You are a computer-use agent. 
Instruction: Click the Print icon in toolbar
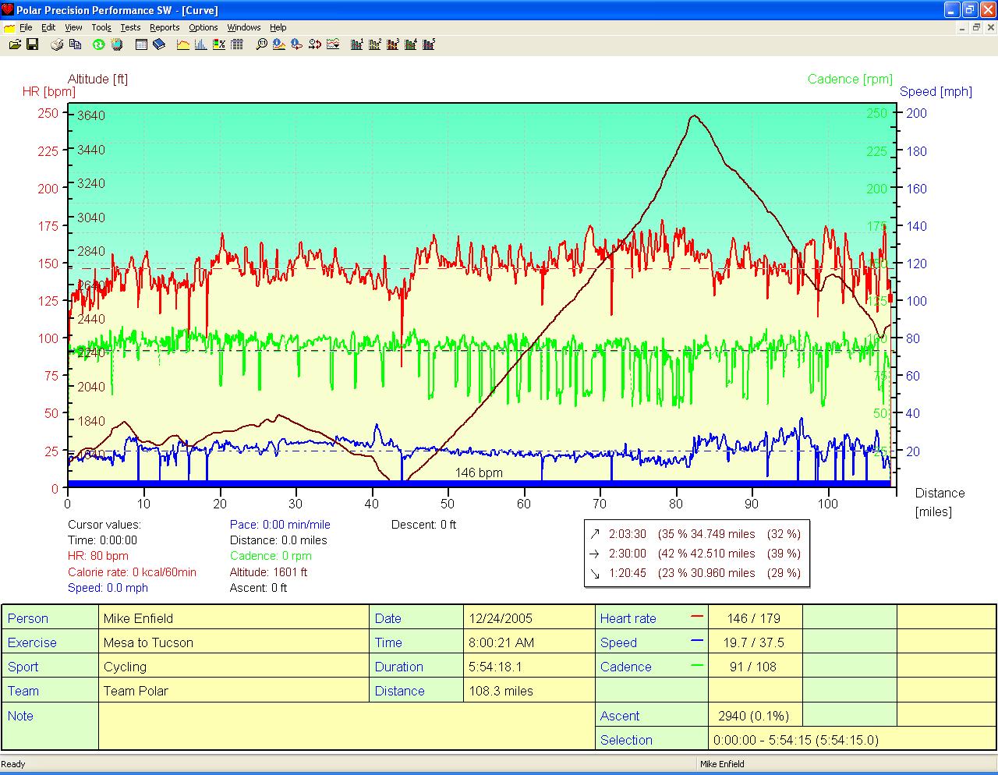click(x=57, y=44)
